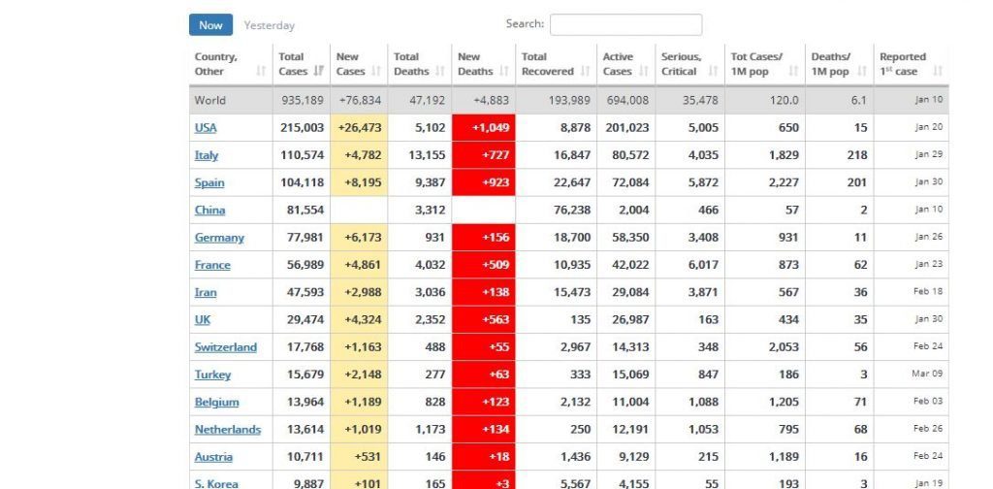Sort by New Deaths column header
Screen dimensions: 993x489
[x=483, y=64]
